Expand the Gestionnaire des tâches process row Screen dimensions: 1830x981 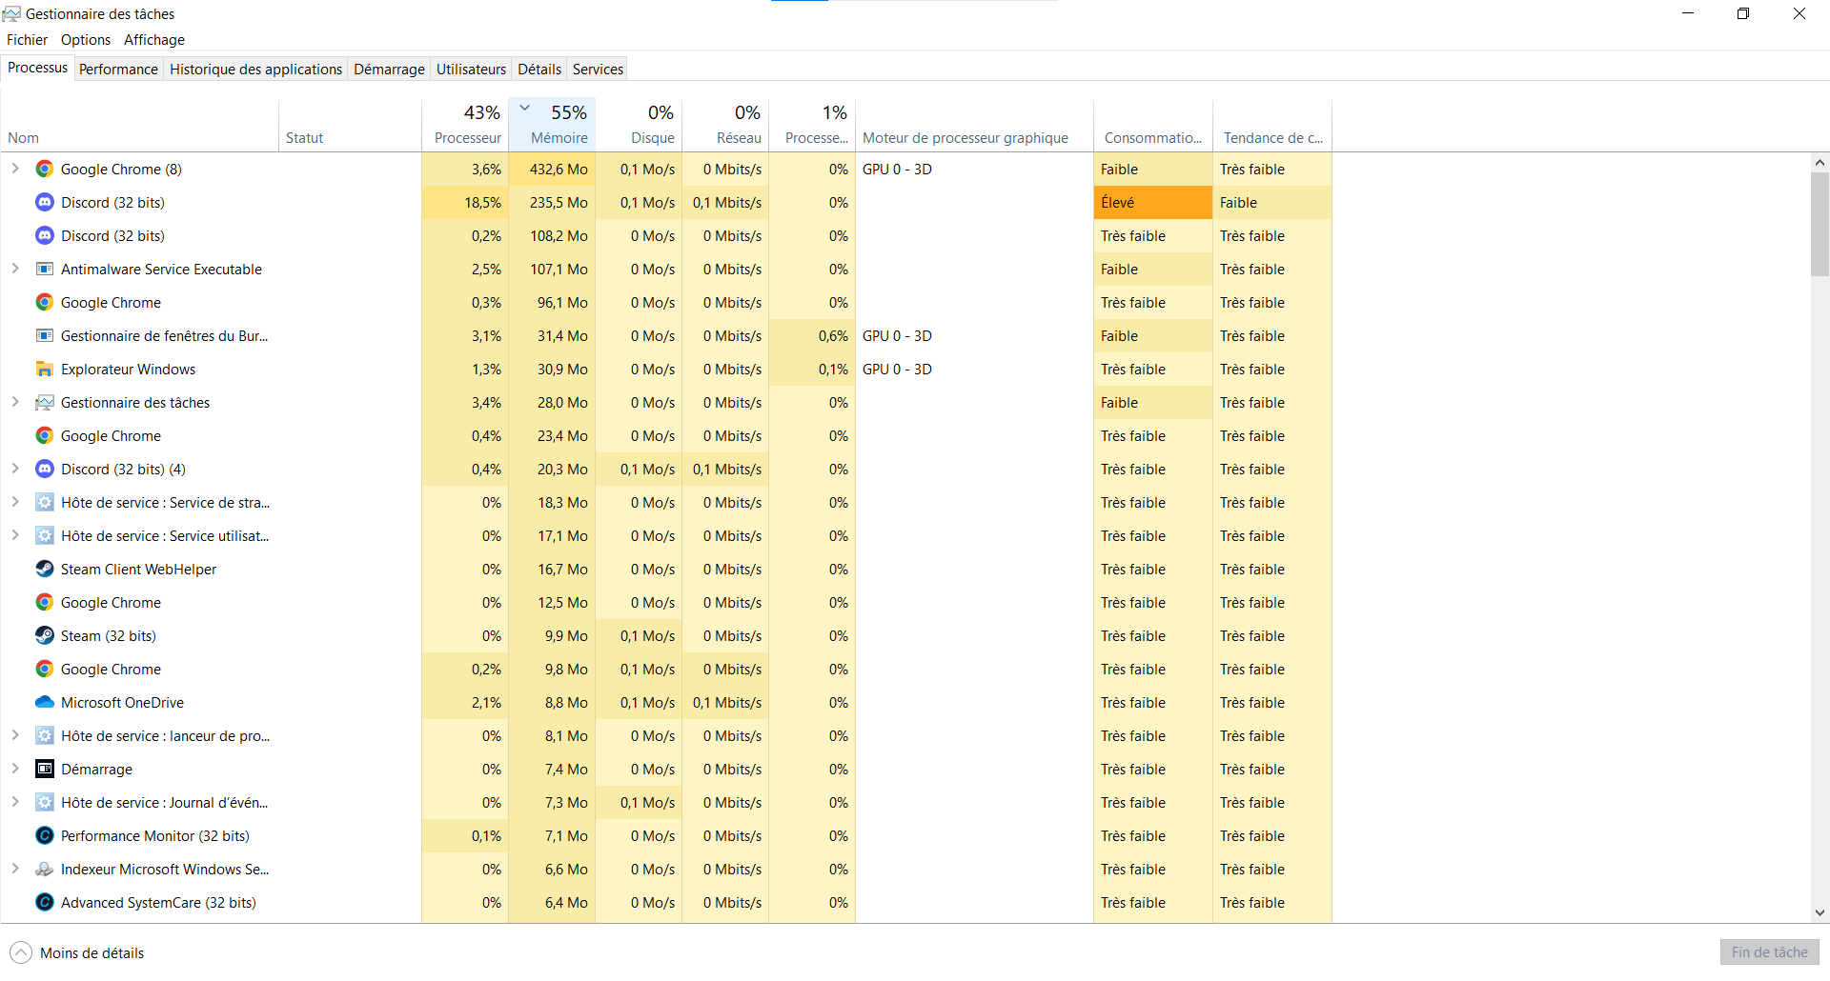15,402
